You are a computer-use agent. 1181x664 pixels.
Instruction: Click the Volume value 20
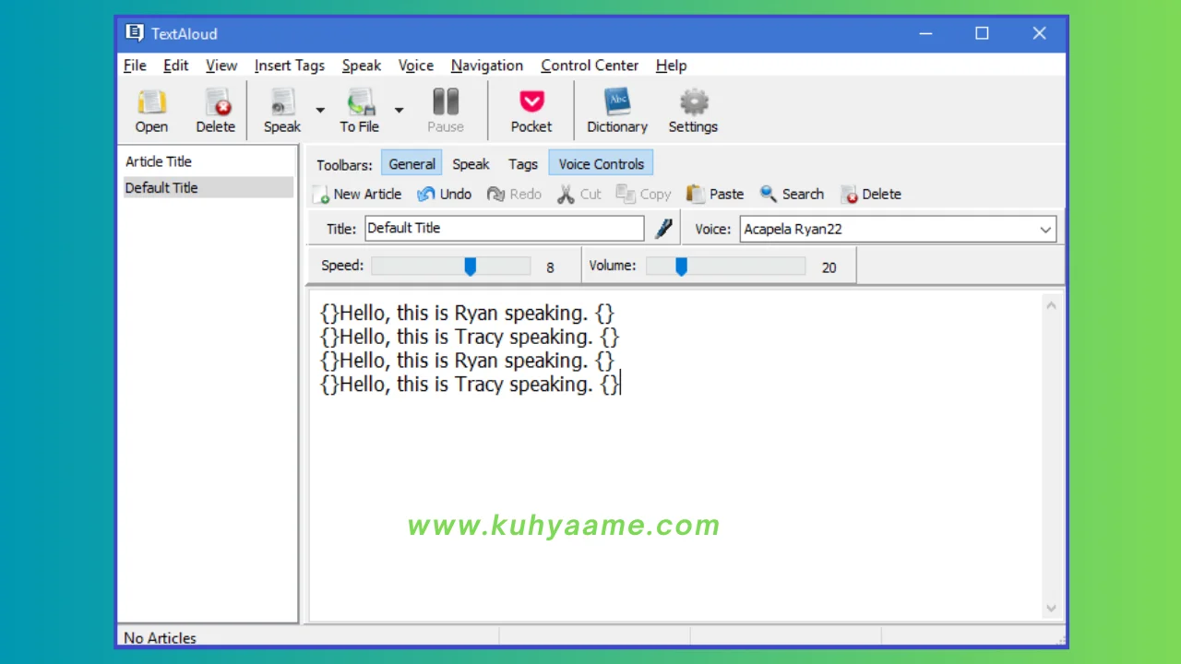[829, 267]
